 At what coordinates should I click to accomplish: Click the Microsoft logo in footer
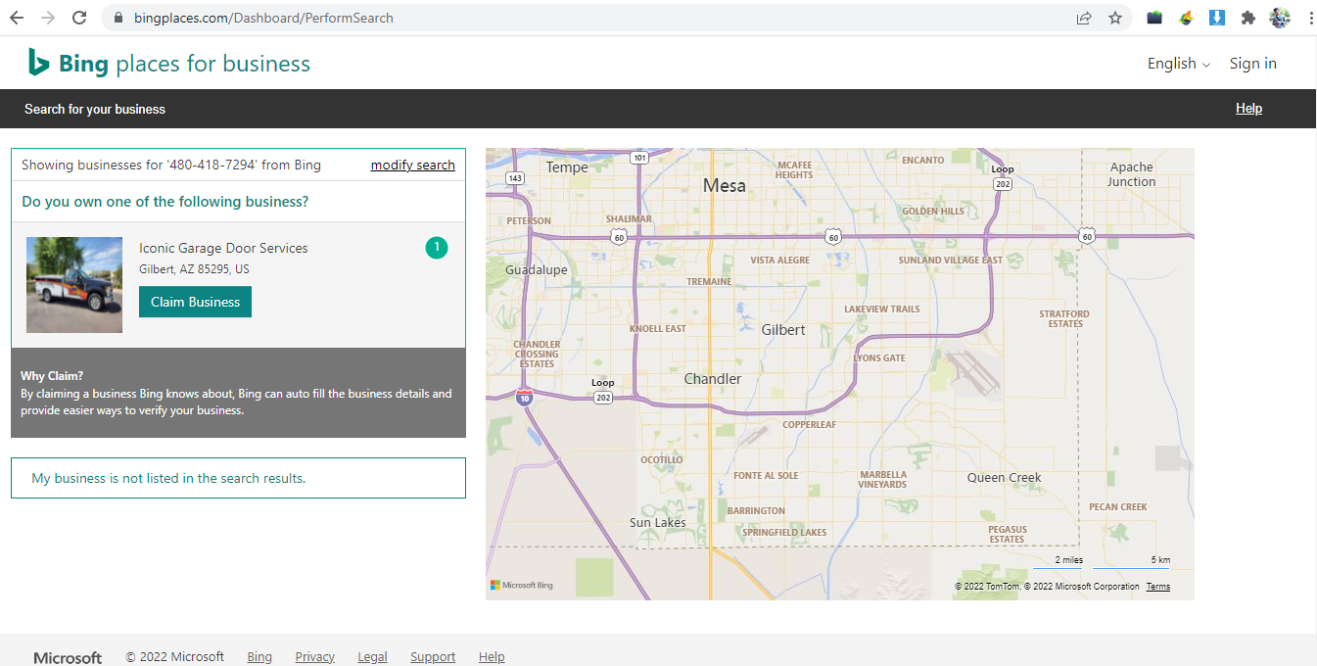68,657
